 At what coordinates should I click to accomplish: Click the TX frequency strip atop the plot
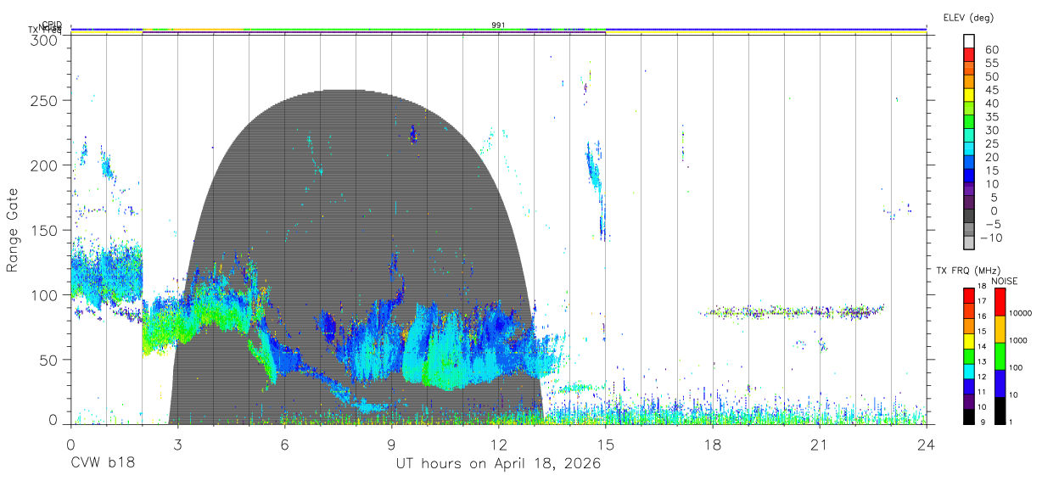[x=499, y=33]
